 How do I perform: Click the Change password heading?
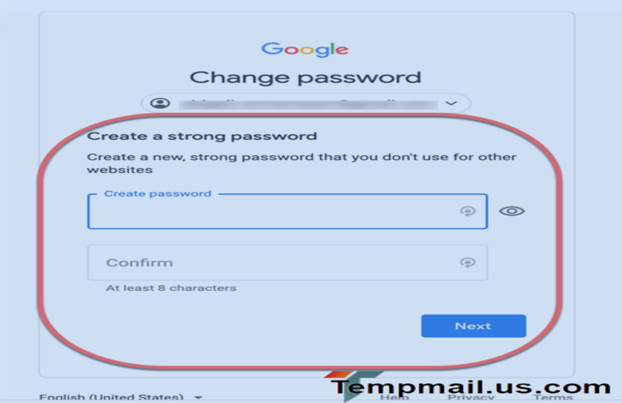[305, 78]
